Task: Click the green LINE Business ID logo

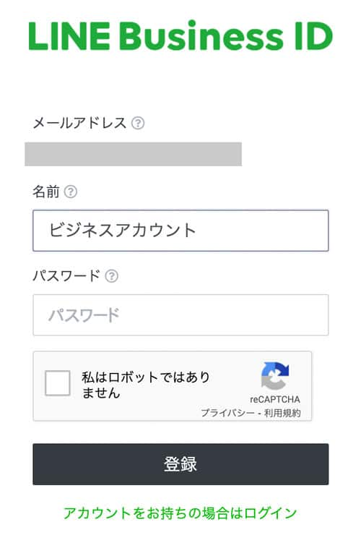Action: coord(180,36)
